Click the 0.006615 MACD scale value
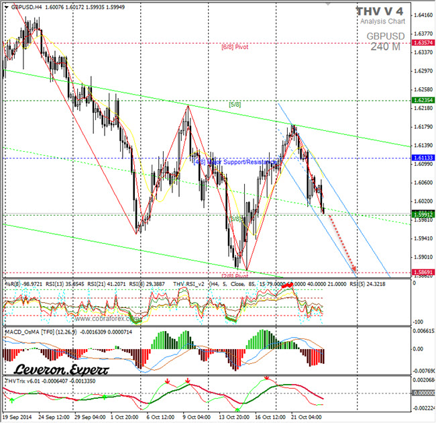436x423 pixels. [423, 331]
